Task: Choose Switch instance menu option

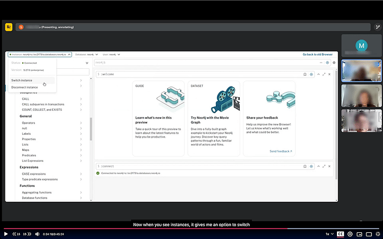Action: tap(32, 80)
